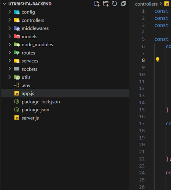Click the const keyword on line 5
This screenshot has width=171, height=190.
(161, 39)
